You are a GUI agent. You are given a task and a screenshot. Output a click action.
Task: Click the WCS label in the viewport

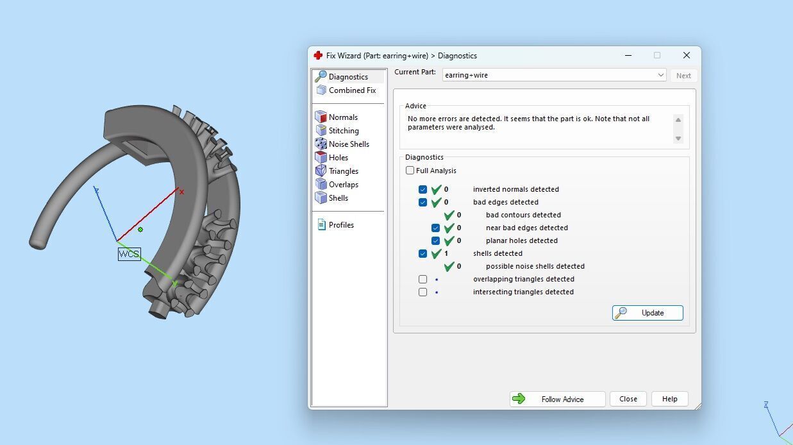(x=129, y=254)
